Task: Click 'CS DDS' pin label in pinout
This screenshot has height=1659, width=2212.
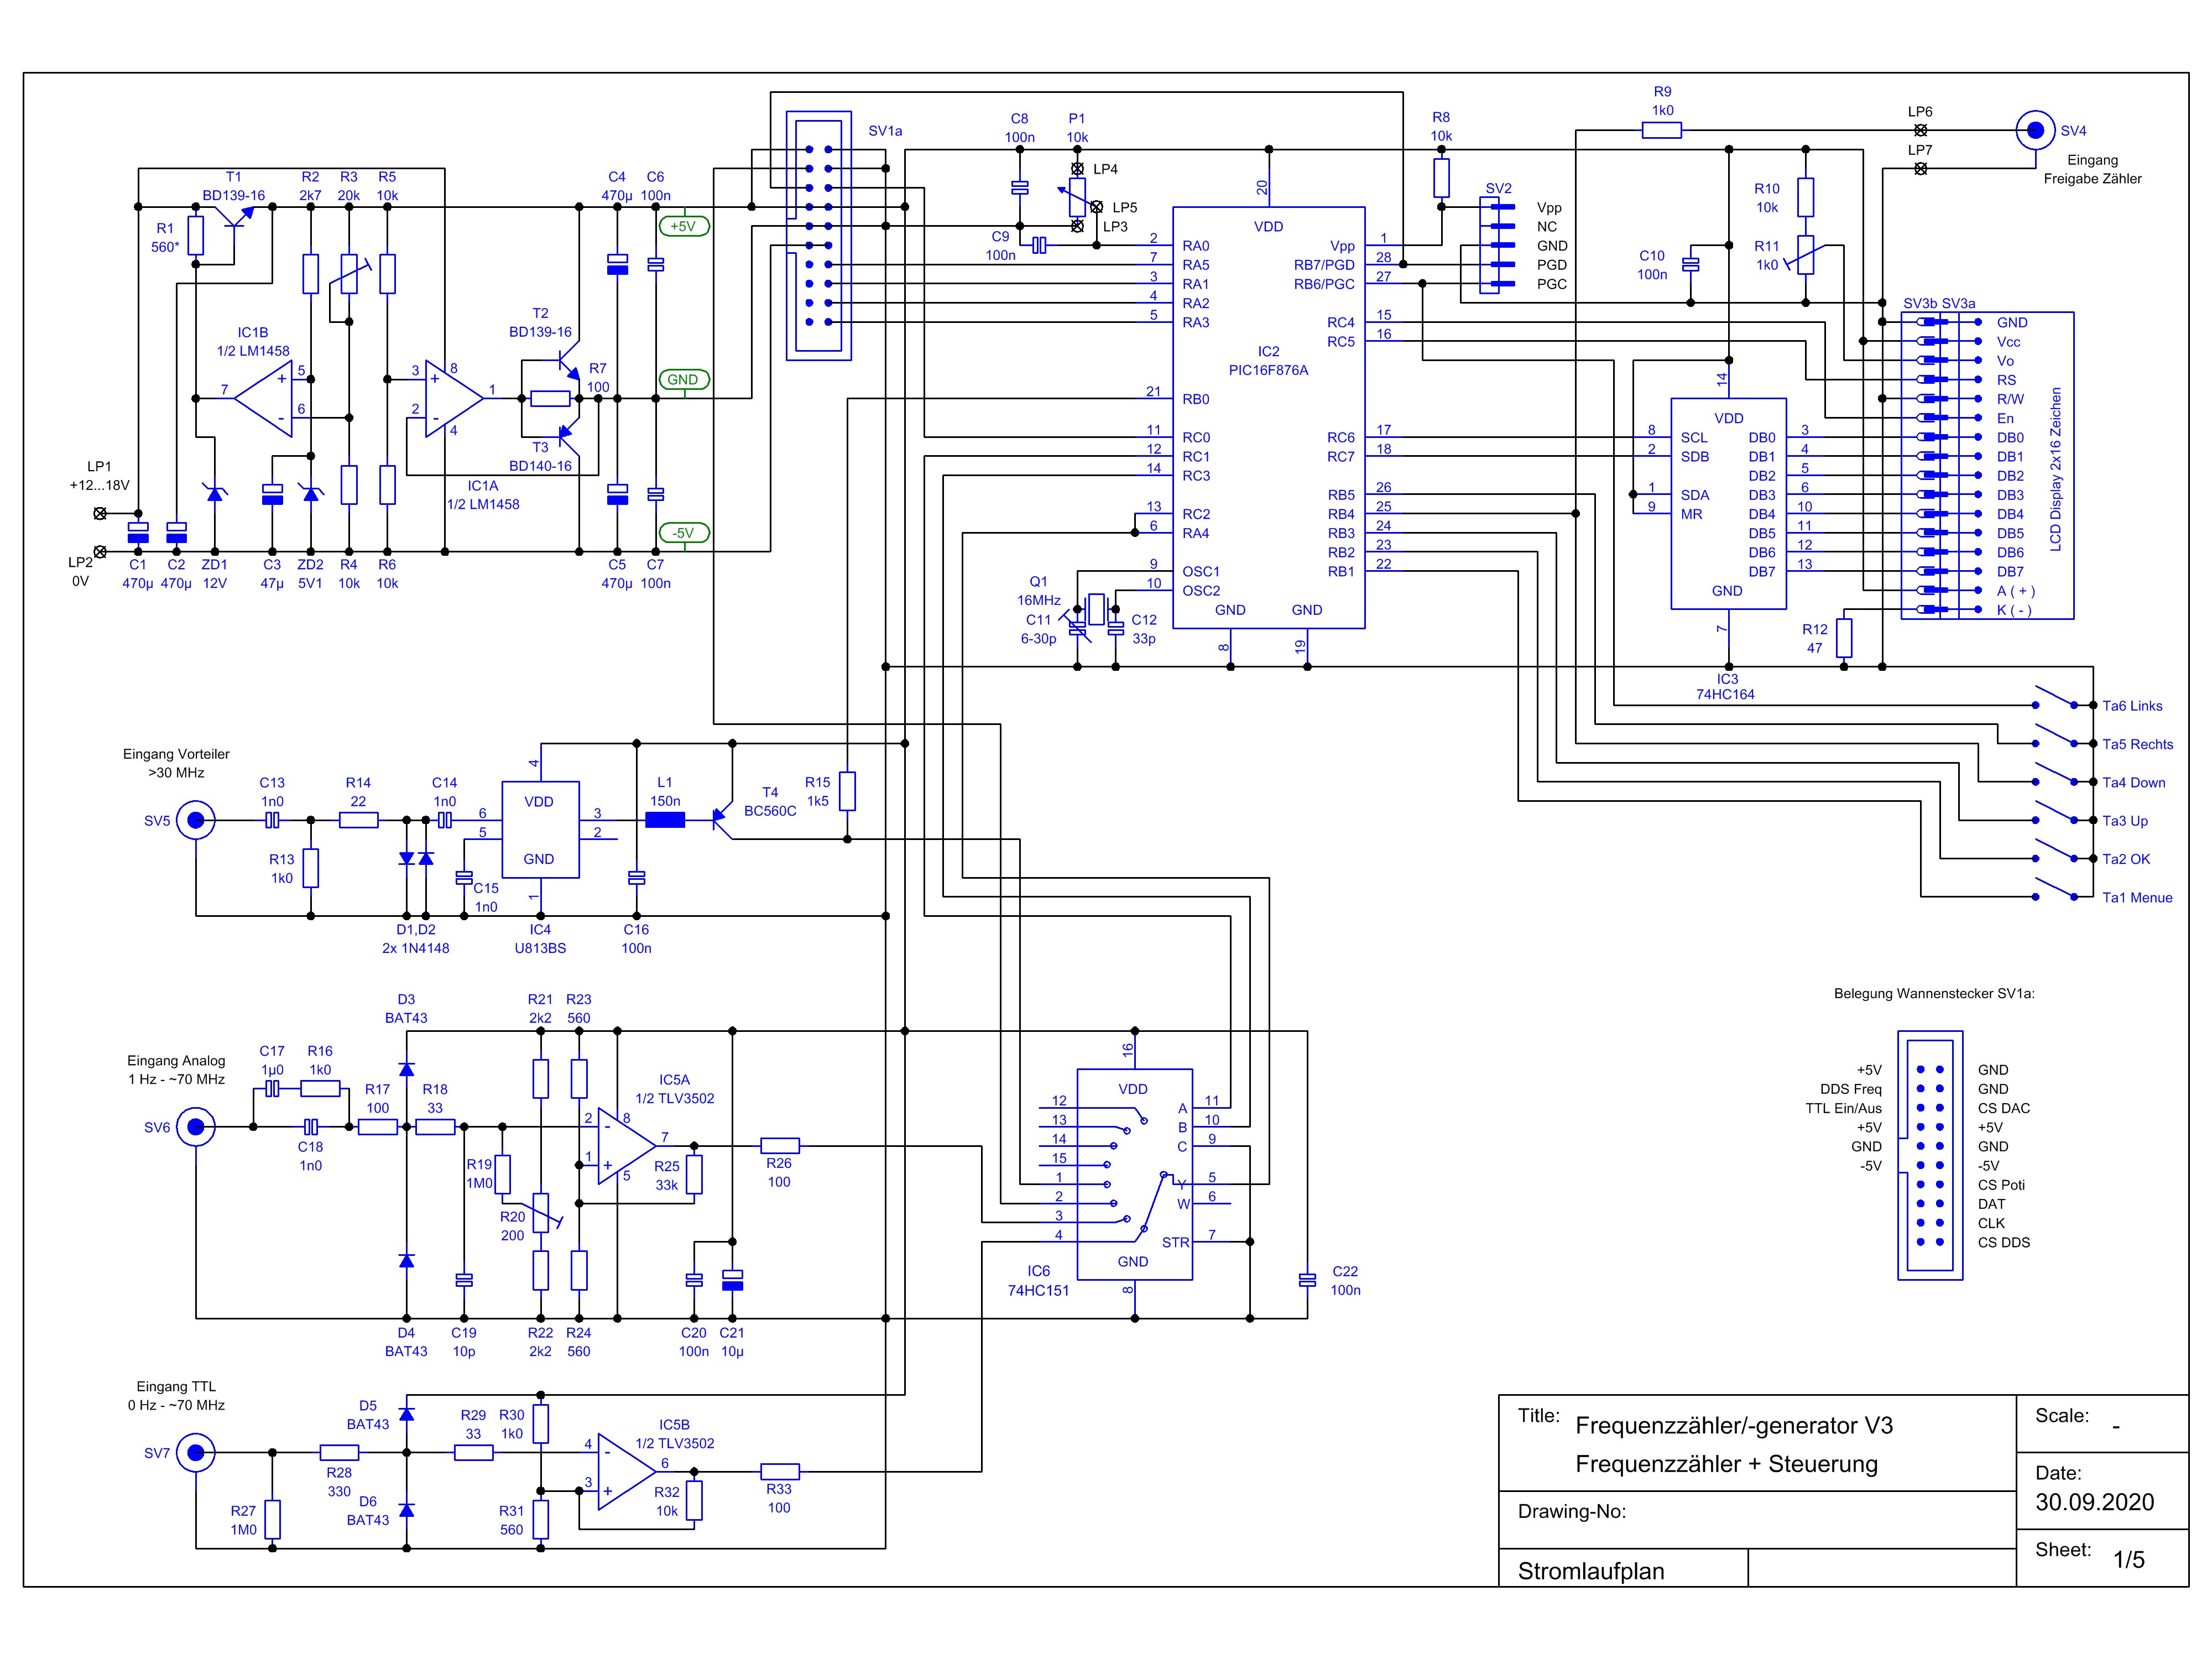Action: point(2004,1242)
